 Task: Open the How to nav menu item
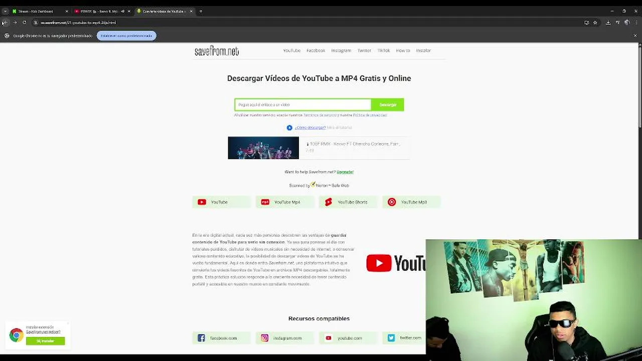click(403, 51)
